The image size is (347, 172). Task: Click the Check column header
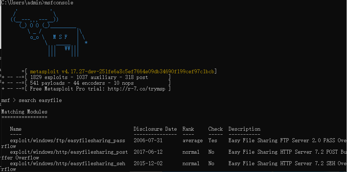pyautogui.click(x=215, y=129)
